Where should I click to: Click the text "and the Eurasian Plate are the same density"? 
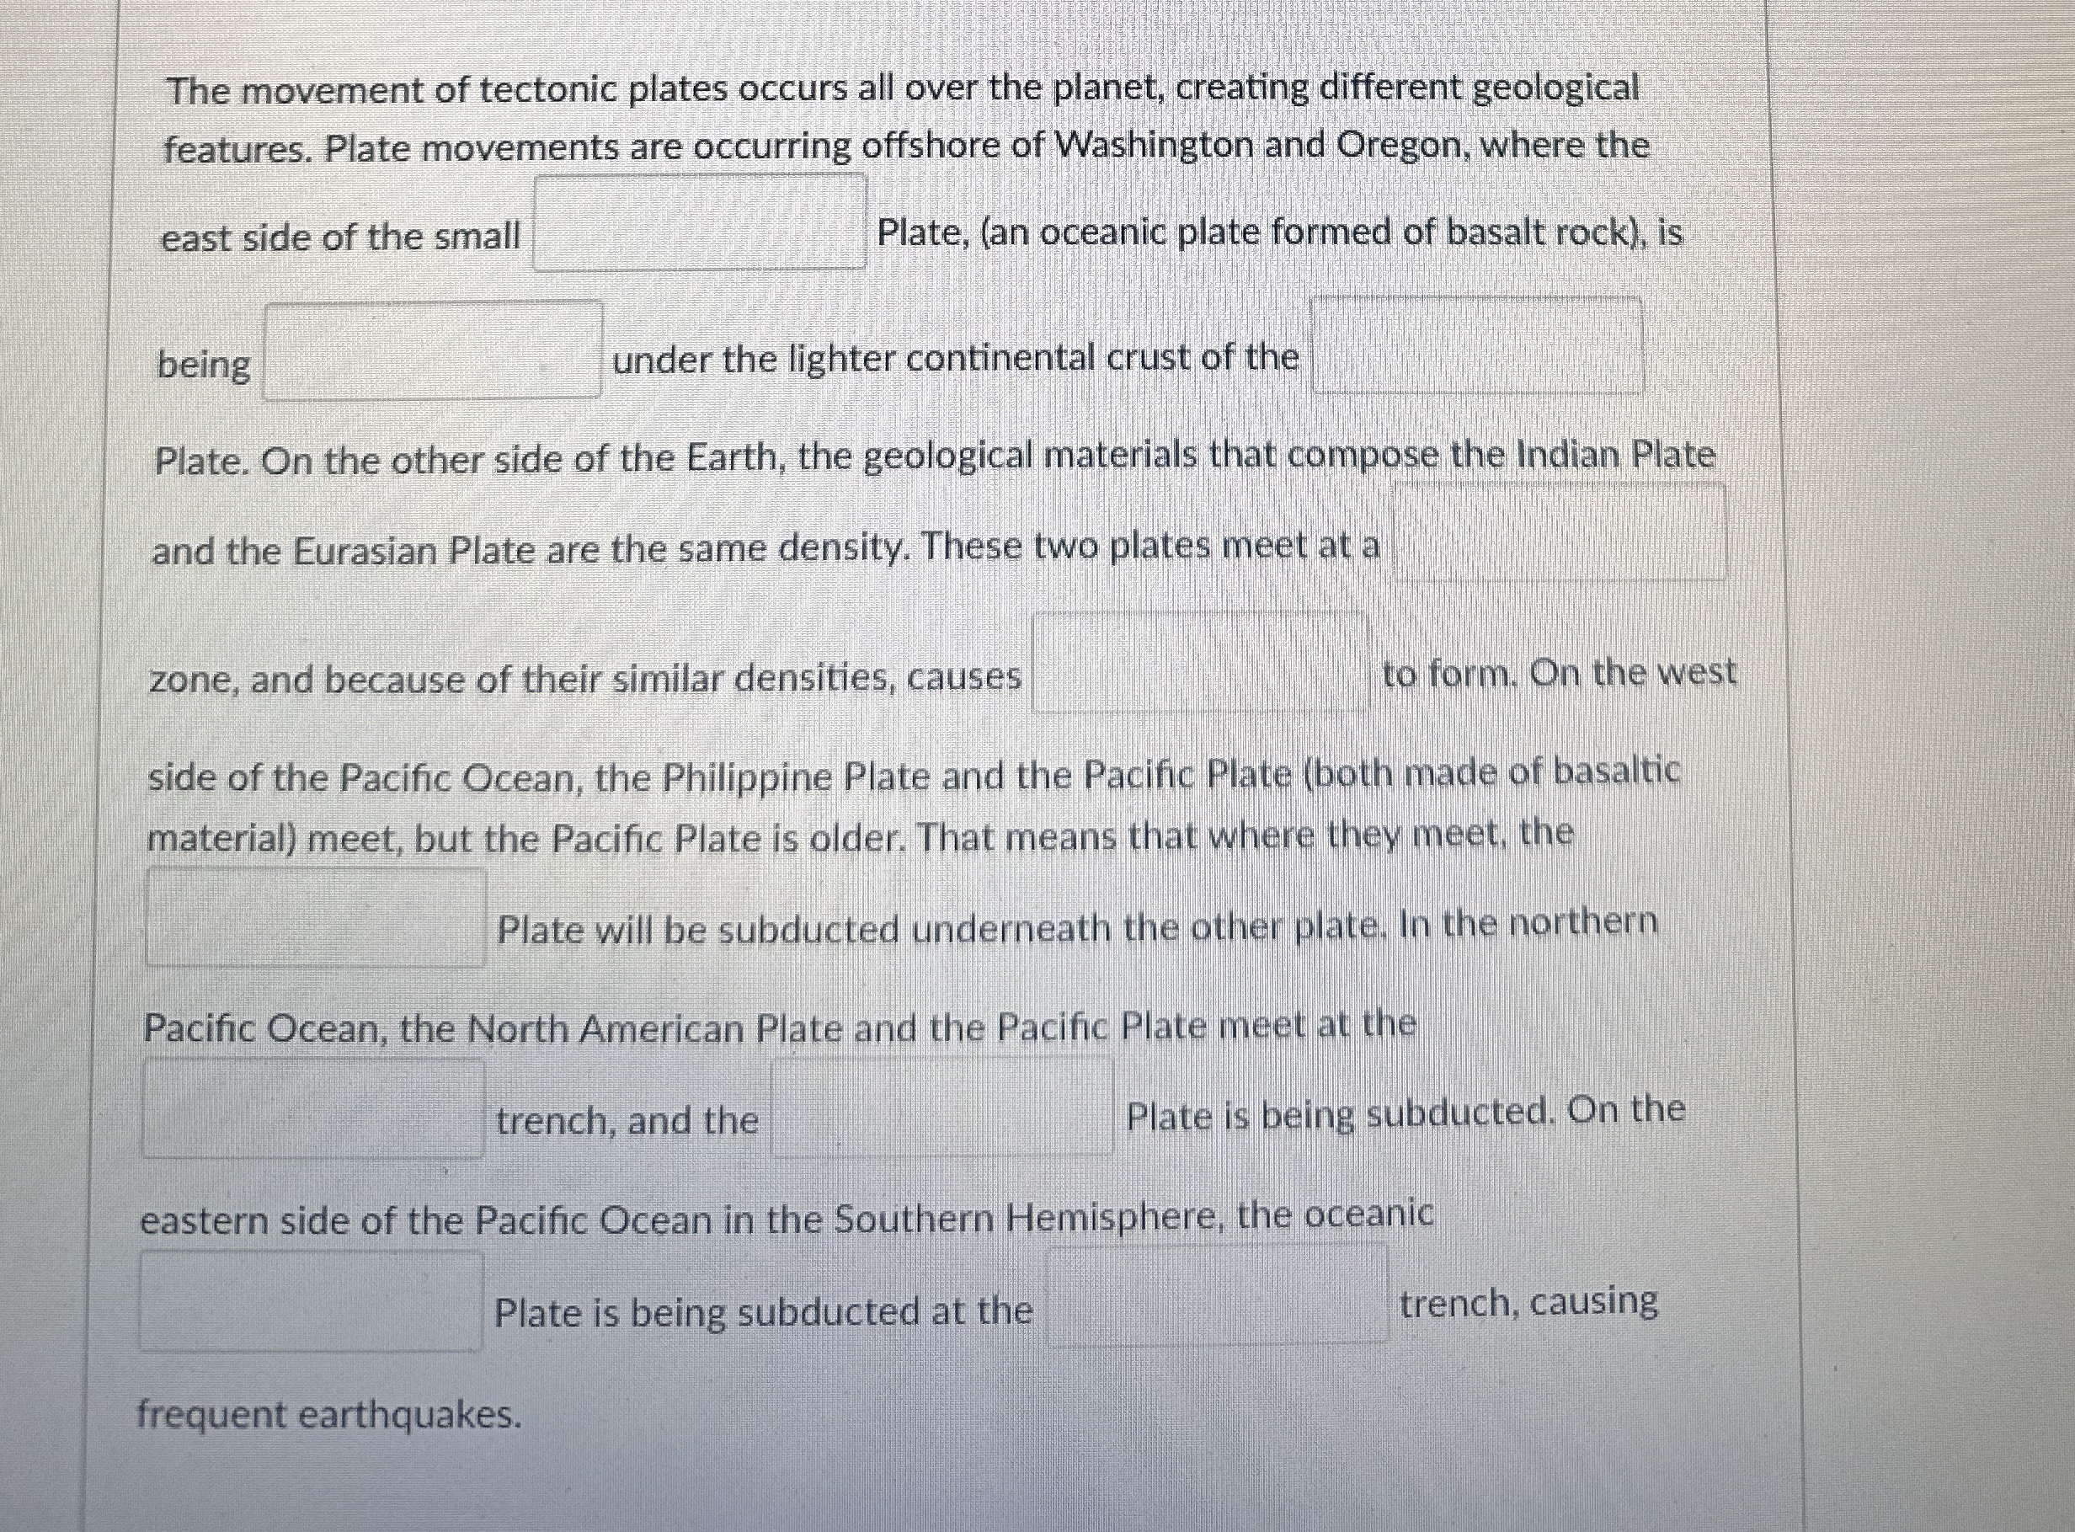pyautogui.click(x=525, y=551)
